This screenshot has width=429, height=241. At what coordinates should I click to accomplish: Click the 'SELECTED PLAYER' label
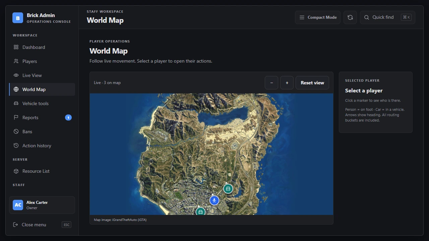[x=362, y=81]
